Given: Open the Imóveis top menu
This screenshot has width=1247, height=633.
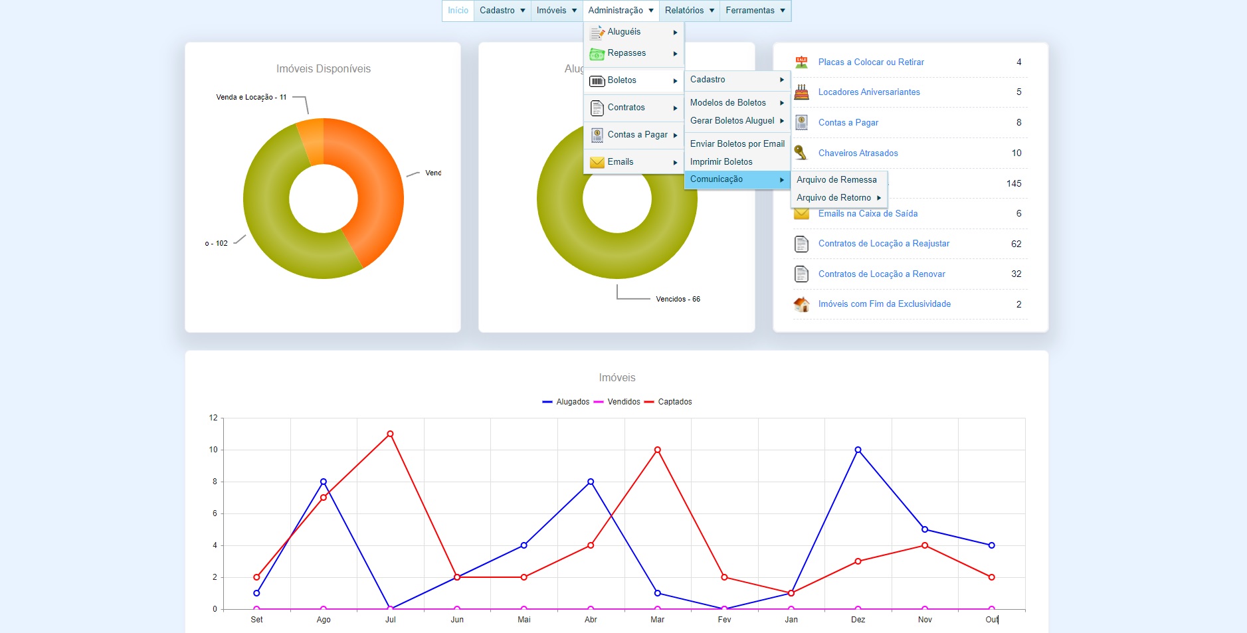Looking at the screenshot, I should coord(557,11).
